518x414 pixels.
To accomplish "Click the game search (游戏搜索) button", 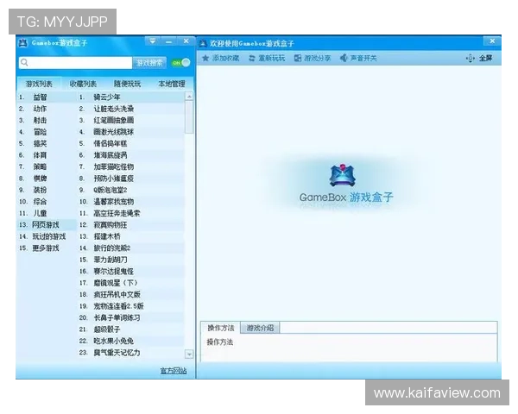I will tap(149, 63).
